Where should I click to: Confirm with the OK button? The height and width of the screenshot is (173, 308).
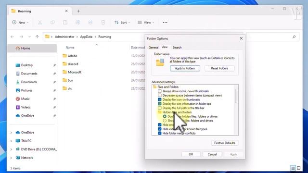click(191, 154)
